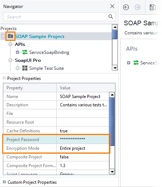
Task: Click the properties table scroll up arrow
Action: click(112, 95)
